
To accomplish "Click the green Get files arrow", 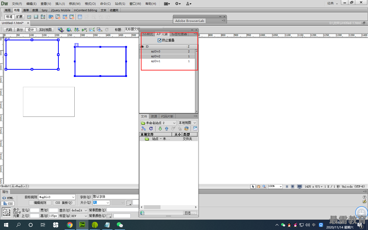I will 160,129.
